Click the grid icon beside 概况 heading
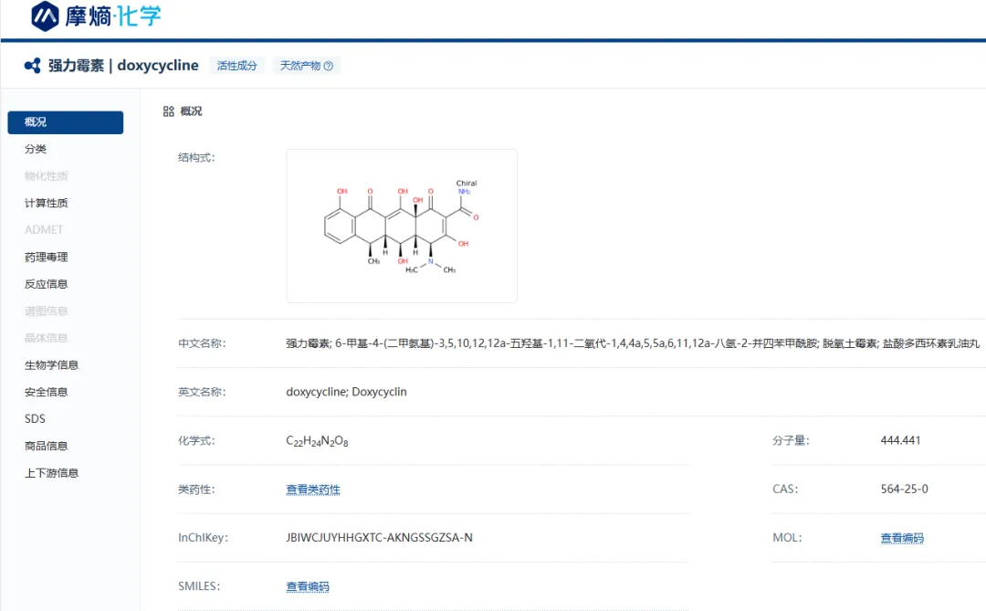This screenshot has width=986, height=611. [168, 111]
